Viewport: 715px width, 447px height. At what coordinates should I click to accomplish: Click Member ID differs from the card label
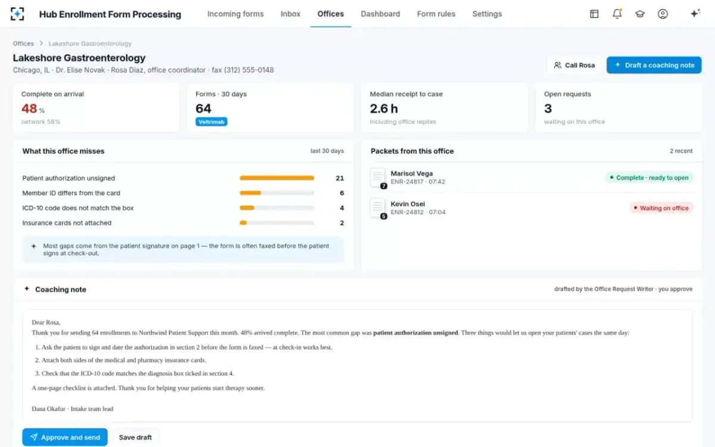[x=71, y=193]
